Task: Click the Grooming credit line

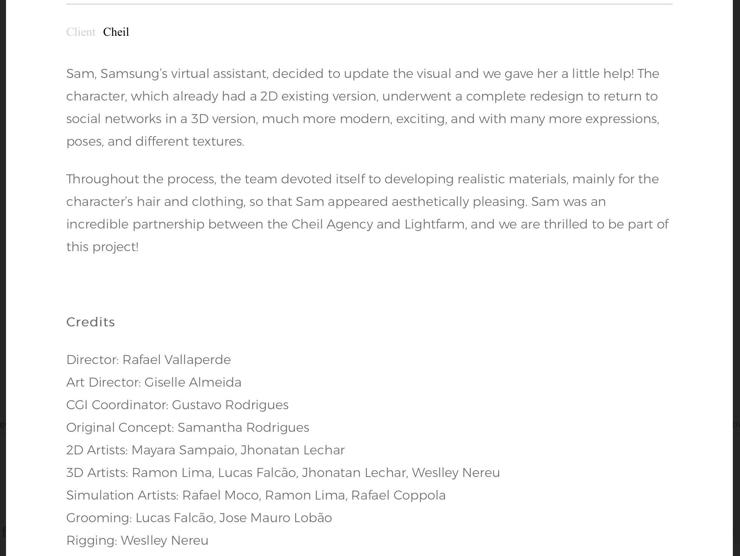Action: (199, 518)
